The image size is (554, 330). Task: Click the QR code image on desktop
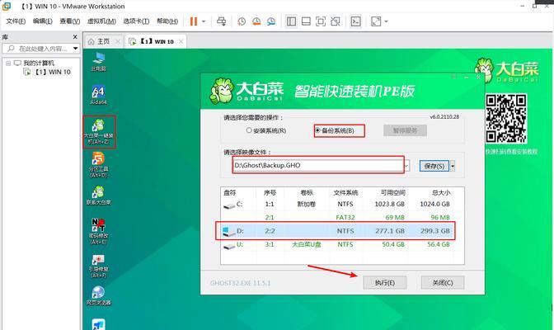(x=506, y=119)
